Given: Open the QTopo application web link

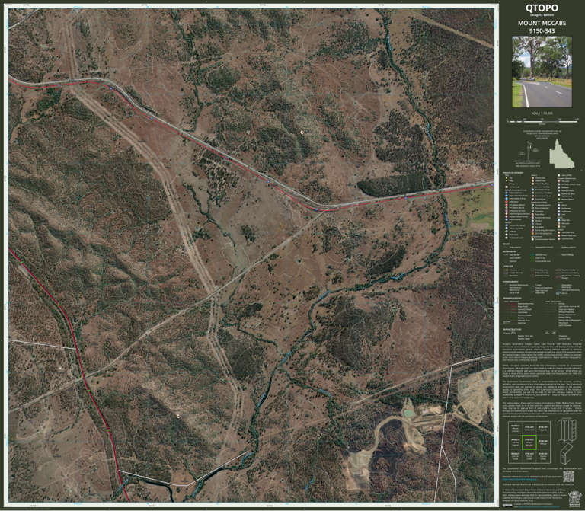Looking at the screenshot, I should click(x=519, y=479).
